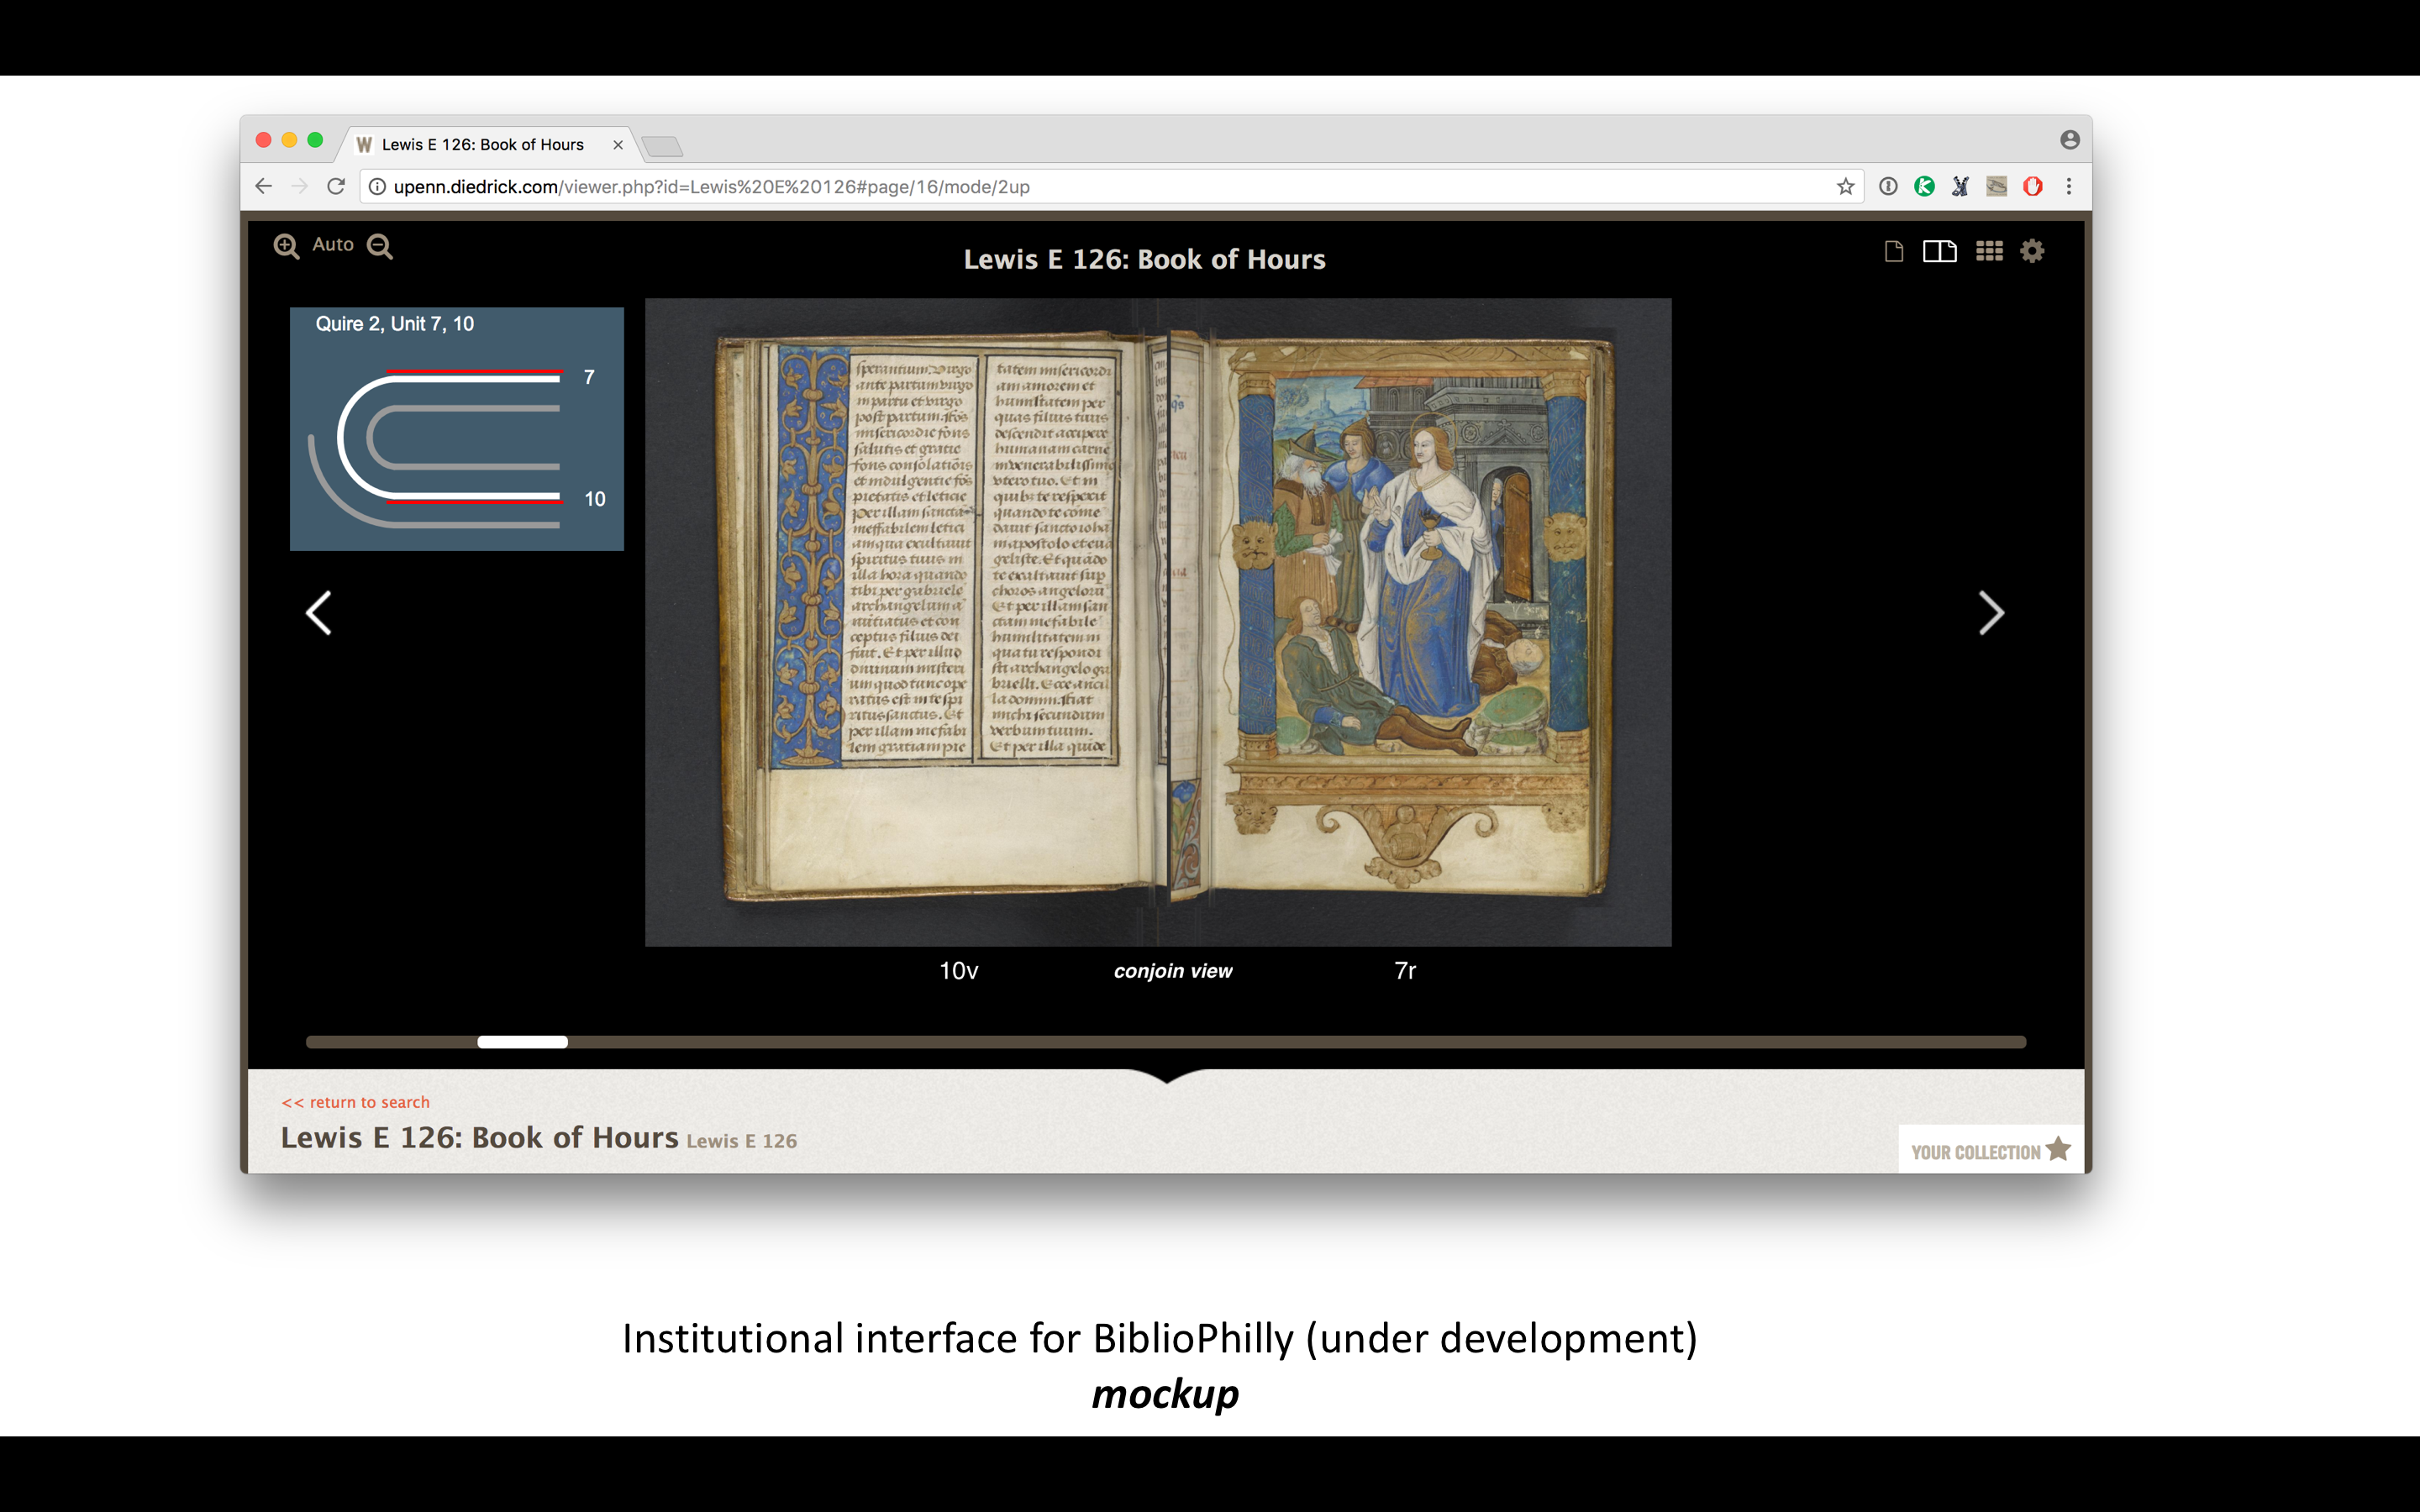Select the Auto zoom label
Image resolution: width=2420 pixels, height=1512 pixels.
click(333, 244)
